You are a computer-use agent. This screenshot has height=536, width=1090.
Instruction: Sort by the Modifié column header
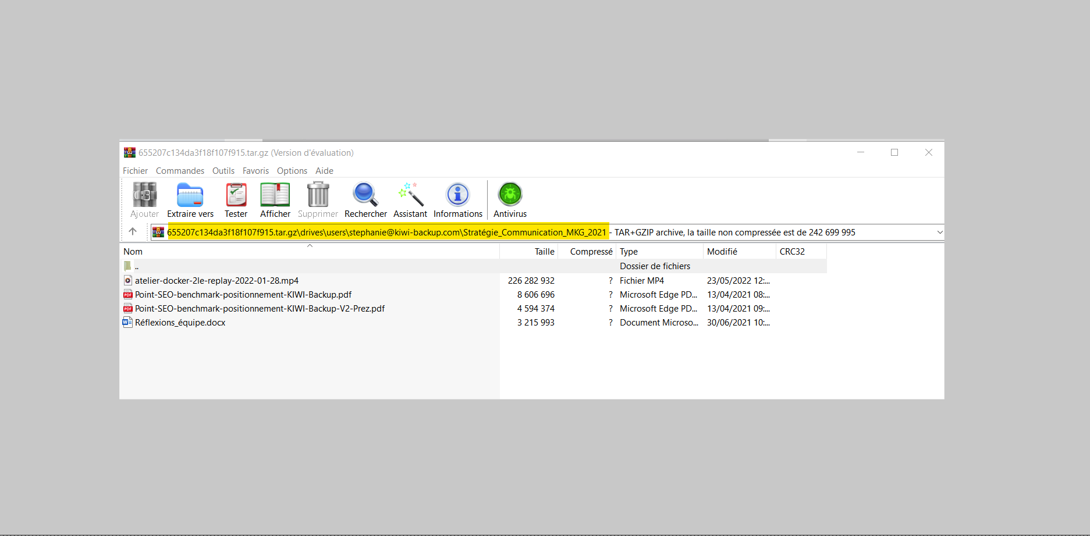click(x=740, y=252)
